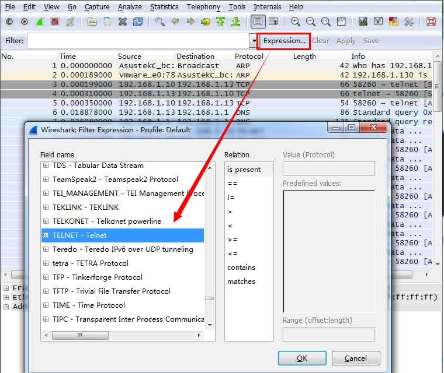This screenshot has width=444, height=373.
Task: Expand the TELNET - Telnet field tree
Action: (x=46, y=235)
